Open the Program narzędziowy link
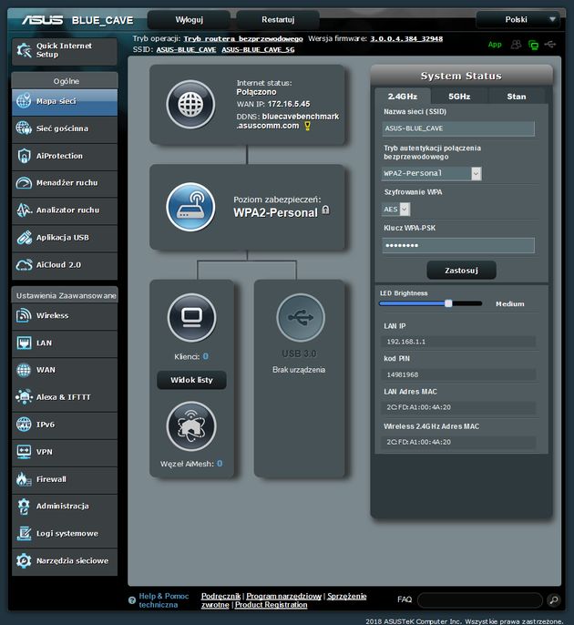Viewport: 574px width, 625px height. (284, 596)
